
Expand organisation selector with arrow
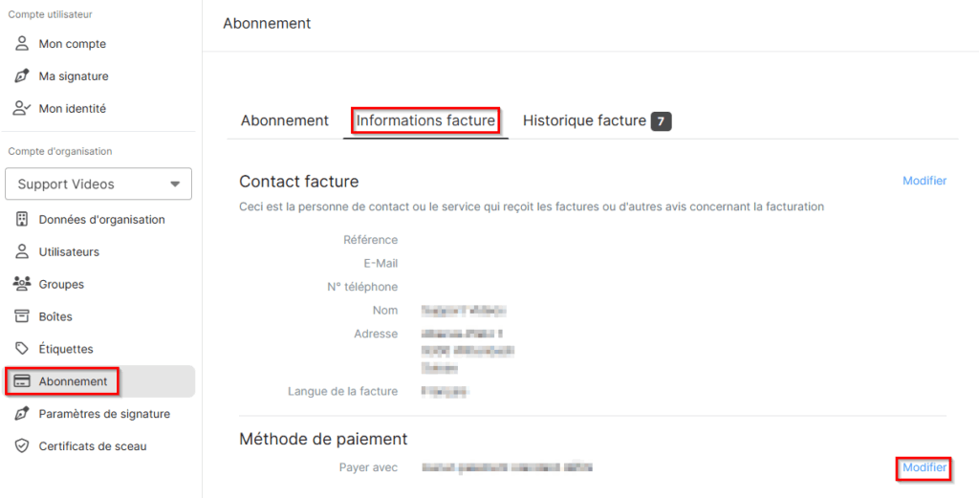(x=175, y=184)
